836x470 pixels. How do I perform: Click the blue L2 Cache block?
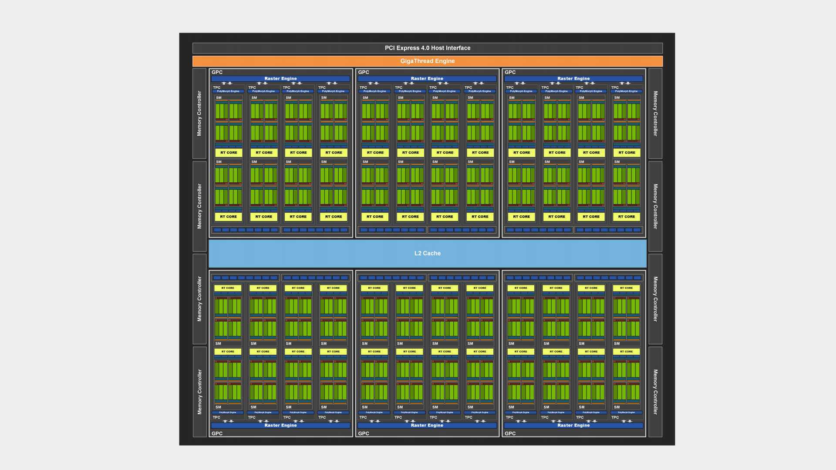(427, 253)
